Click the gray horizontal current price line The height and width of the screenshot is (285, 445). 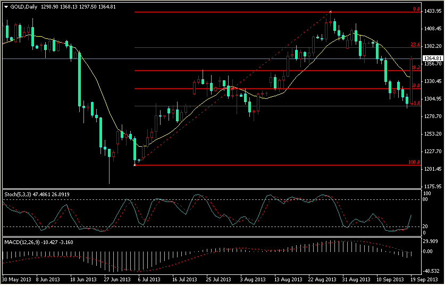213,58
